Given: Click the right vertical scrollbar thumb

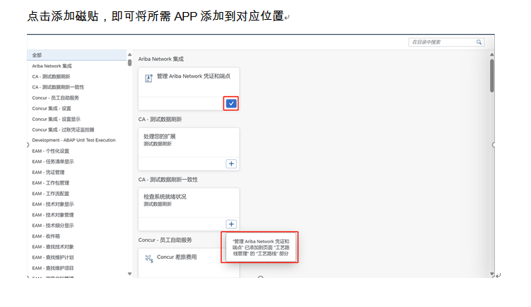Looking at the screenshot, I should [492, 75].
